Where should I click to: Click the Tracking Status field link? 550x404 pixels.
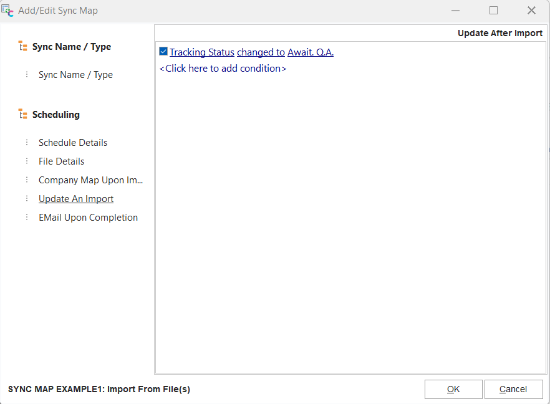(x=201, y=52)
